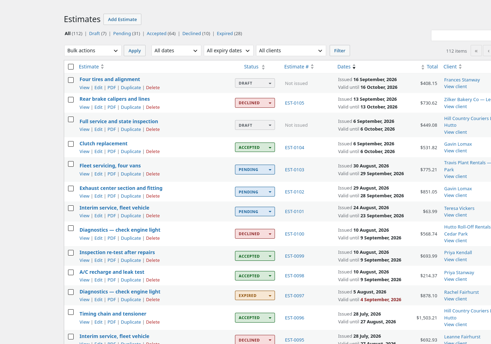Open estimate number EST-0099
The height and width of the screenshot is (344, 491).
(x=295, y=256)
